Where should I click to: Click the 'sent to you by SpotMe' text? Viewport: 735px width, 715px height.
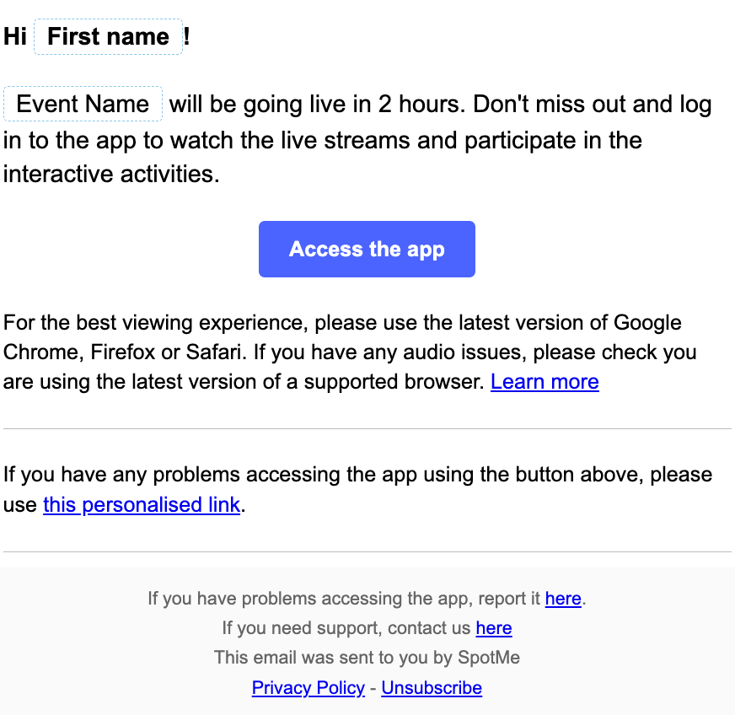point(367,658)
